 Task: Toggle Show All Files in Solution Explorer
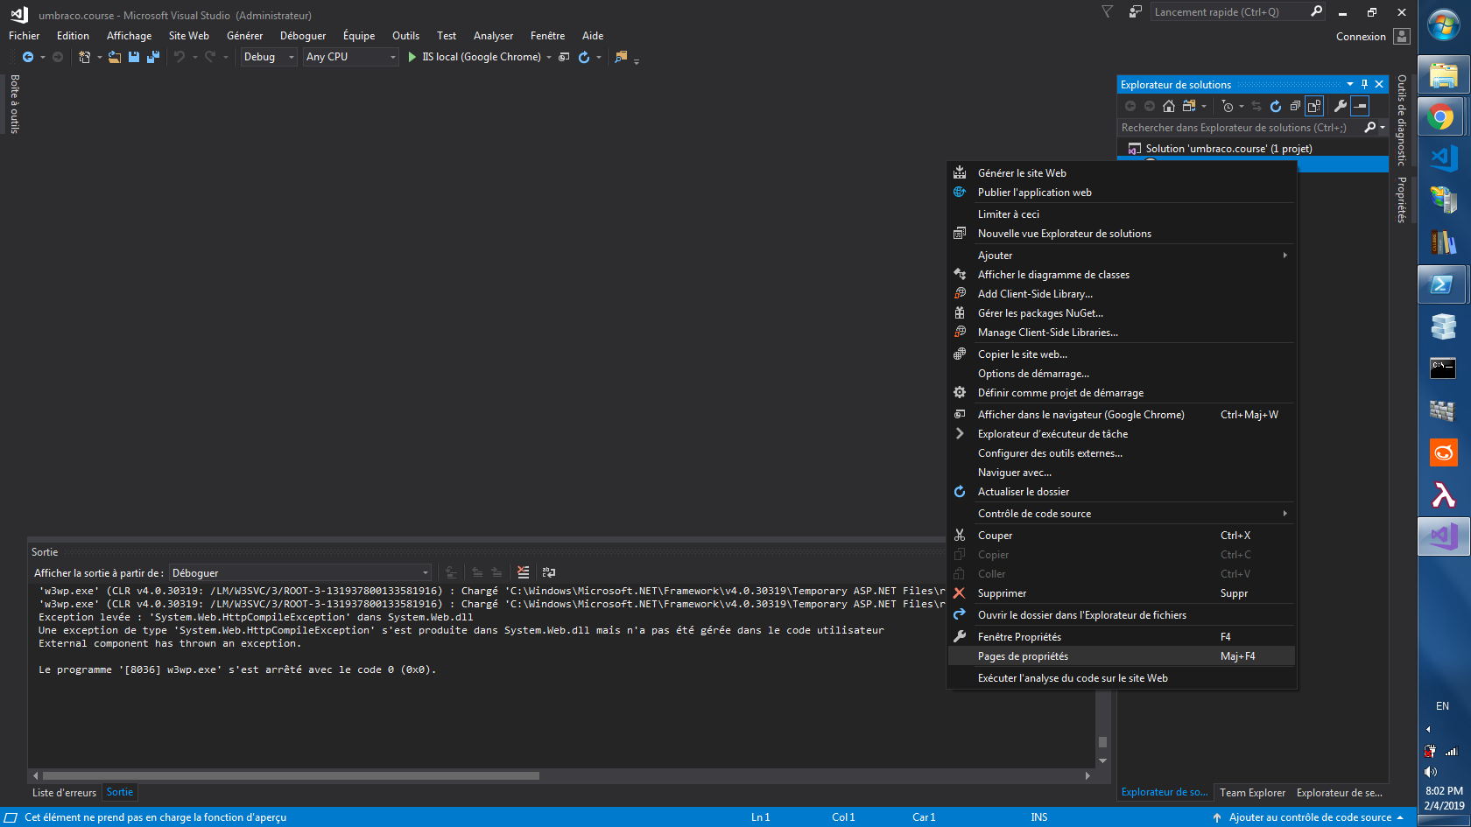pyautogui.click(x=1314, y=107)
